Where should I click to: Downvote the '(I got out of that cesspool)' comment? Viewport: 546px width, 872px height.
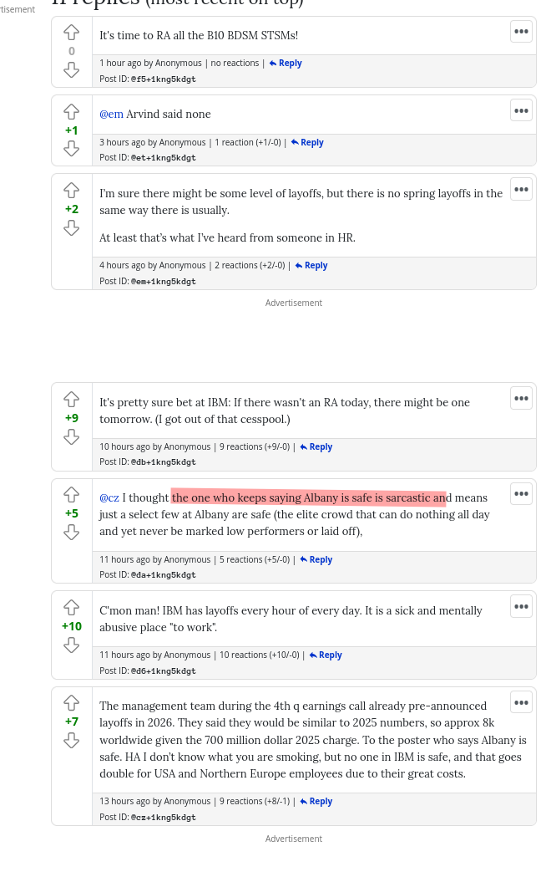pyautogui.click(x=71, y=436)
